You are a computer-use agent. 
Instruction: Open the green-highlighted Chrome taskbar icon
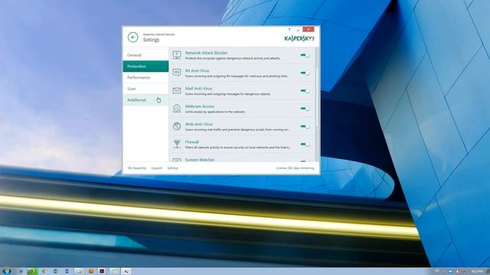(x=32, y=271)
